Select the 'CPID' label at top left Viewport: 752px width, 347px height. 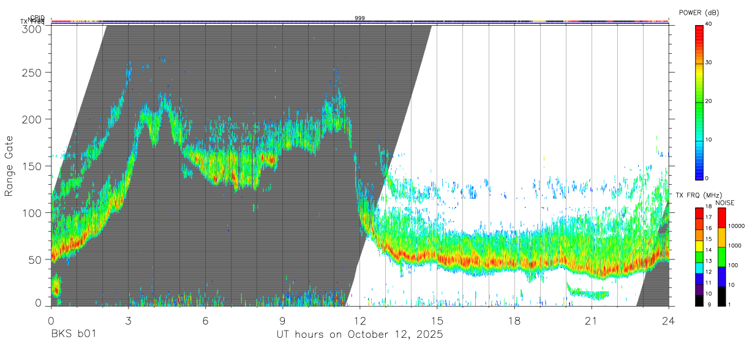[37, 18]
